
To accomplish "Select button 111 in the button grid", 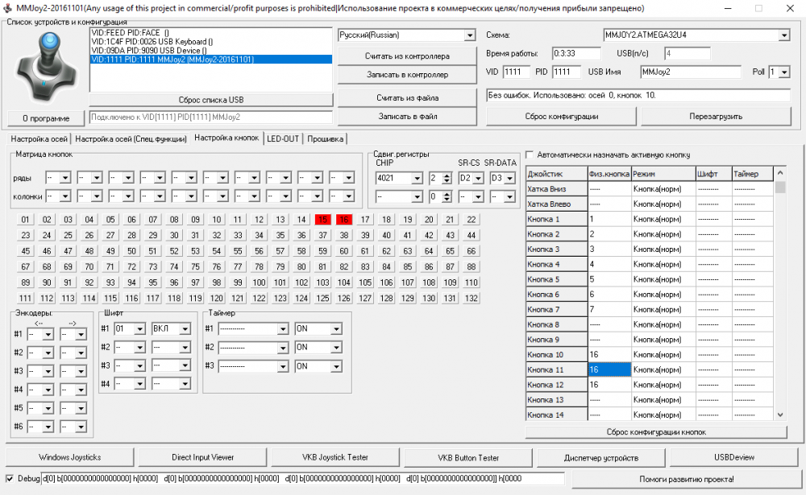I will tap(26, 299).
